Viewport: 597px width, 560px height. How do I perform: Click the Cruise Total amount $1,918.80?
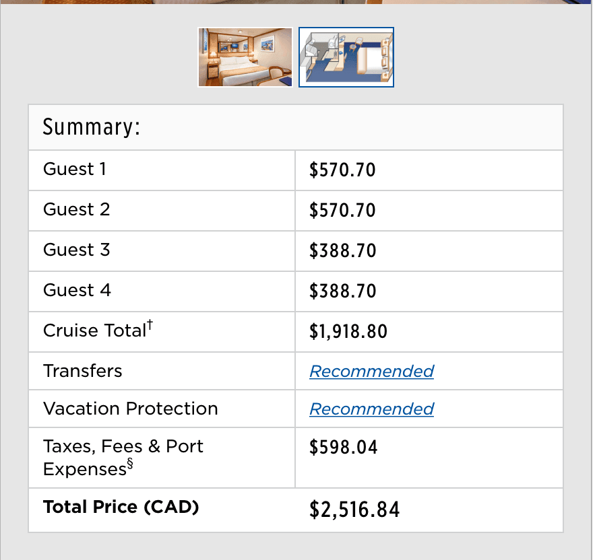(x=348, y=332)
